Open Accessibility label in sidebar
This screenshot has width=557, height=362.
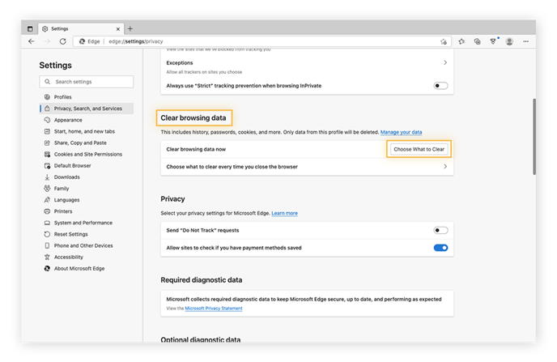tap(69, 257)
